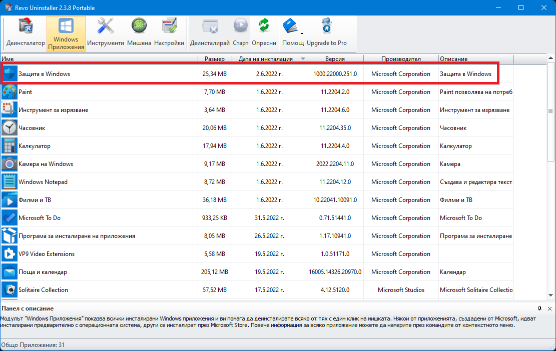This screenshot has height=351, width=556.
Task: Select Програма за инсталиране на приложения name
Action: click(x=77, y=236)
